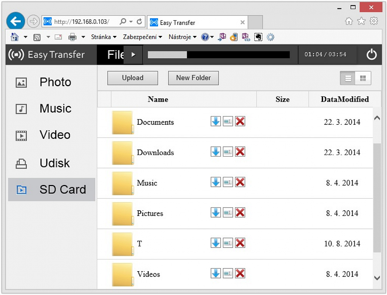Expand the feeds dropdown arrow

tap(48, 37)
